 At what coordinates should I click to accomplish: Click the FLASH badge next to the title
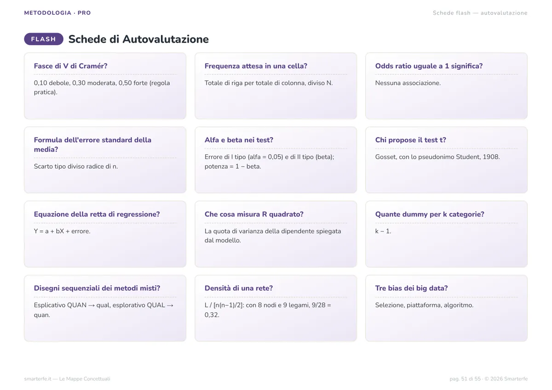click(x=44, y=39)
